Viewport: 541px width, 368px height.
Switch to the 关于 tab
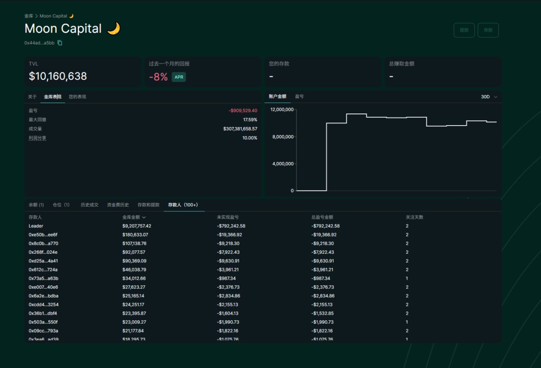tap(32, 97)
